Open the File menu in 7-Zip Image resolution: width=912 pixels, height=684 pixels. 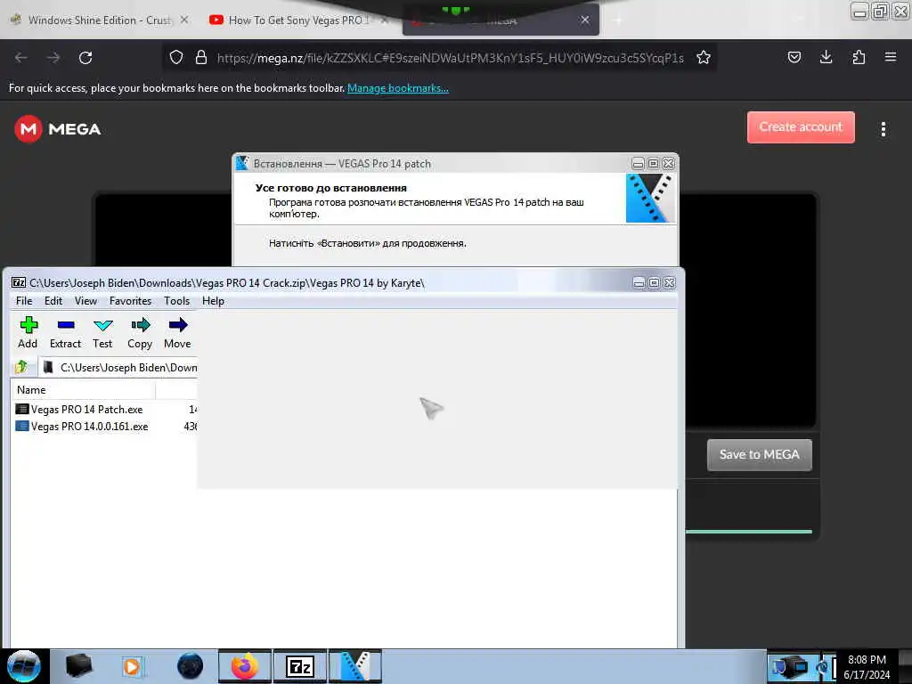point(24,301)
